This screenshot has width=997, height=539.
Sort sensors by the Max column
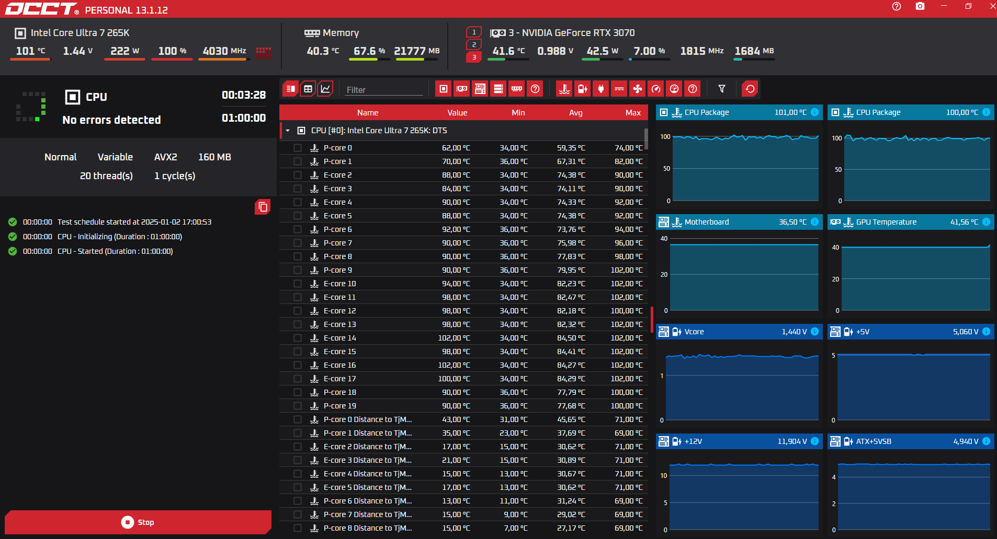point(633,113)
